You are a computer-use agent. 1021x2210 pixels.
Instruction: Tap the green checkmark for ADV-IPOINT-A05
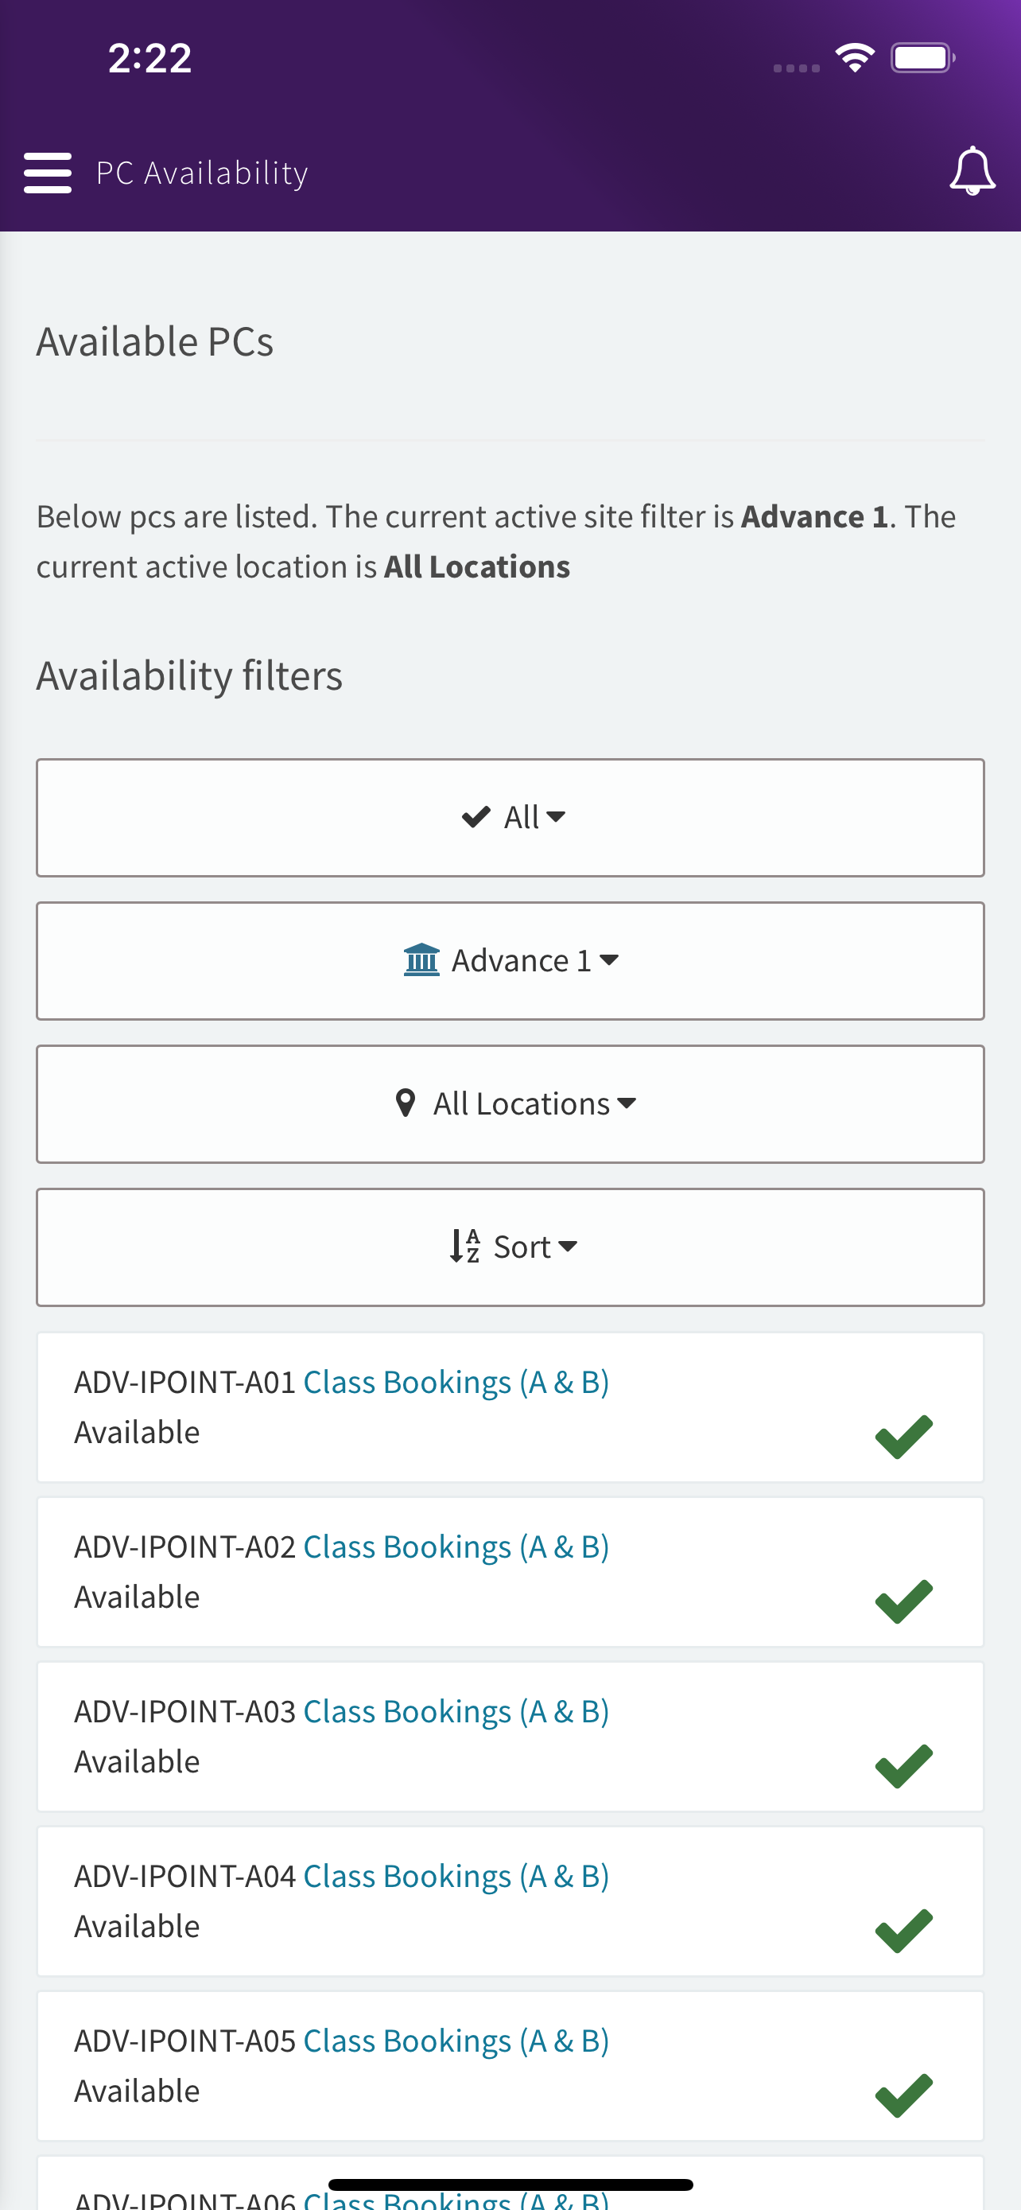click(903, 2095)
